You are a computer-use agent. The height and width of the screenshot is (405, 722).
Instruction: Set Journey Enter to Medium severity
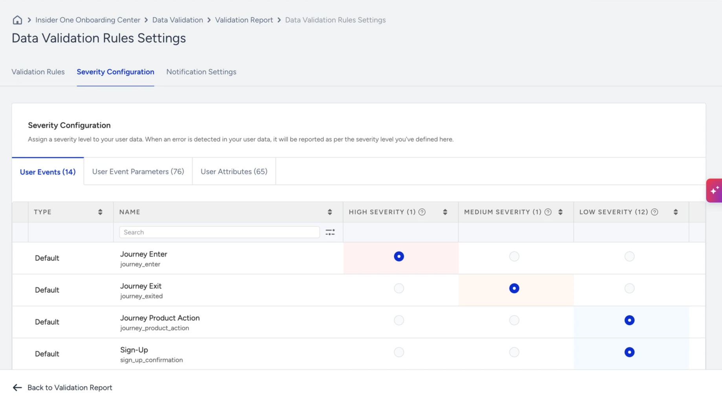pyautogui.click(x=514, y=257)
